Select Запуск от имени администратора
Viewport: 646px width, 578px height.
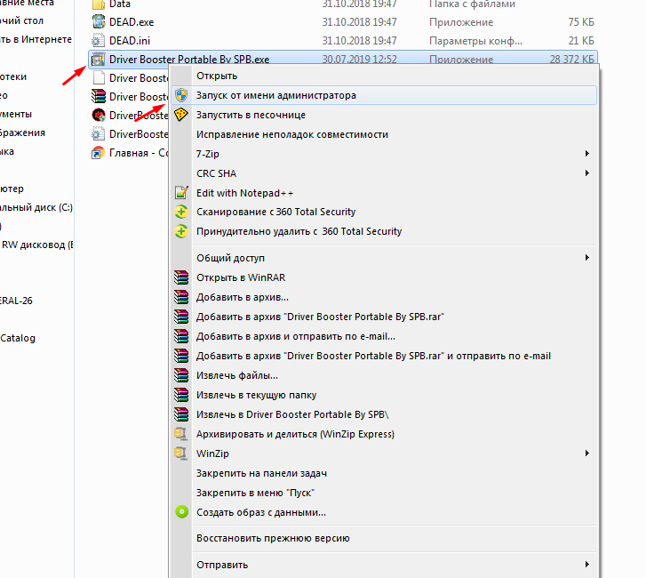pyautogui.click(x=384, y=95)
